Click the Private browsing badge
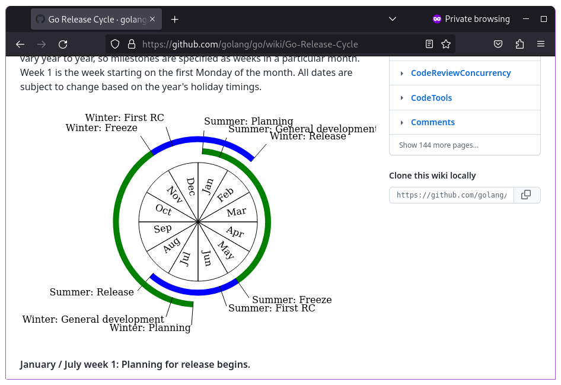Screen dimensions: 561x385 pos(471,18)
